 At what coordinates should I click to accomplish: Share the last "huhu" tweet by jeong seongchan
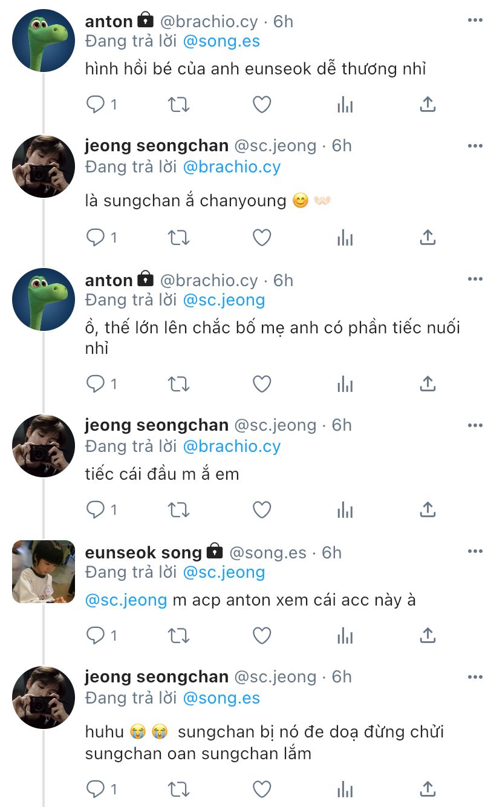point(428,789)
